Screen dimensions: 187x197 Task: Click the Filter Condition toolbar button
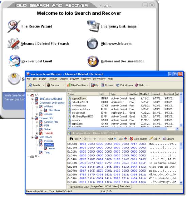coord(76,85)
